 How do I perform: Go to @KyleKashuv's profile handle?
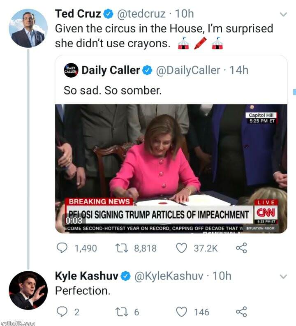[169, 276]
